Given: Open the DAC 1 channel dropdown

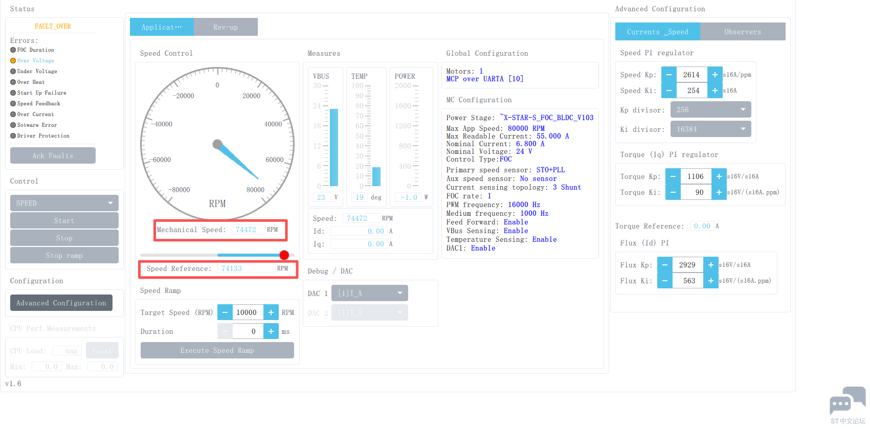Looking at the screenshot, I should pos(369,293).
